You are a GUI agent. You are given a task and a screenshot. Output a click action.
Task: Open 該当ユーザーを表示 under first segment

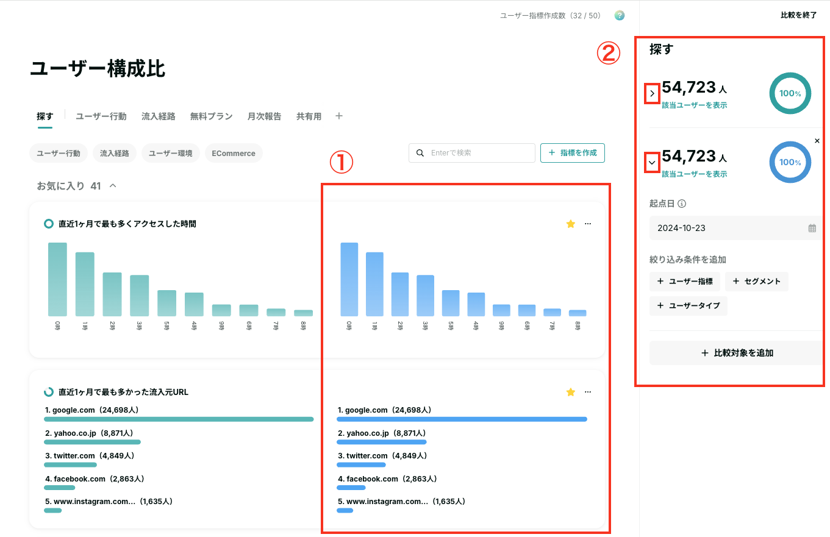[694, 105]
